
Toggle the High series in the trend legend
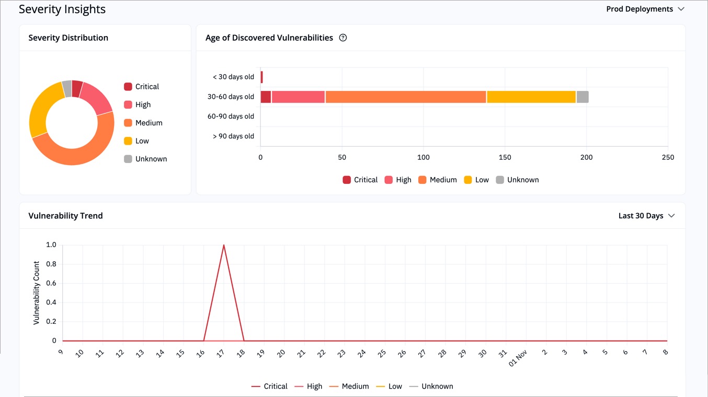[x=299, y=386]
